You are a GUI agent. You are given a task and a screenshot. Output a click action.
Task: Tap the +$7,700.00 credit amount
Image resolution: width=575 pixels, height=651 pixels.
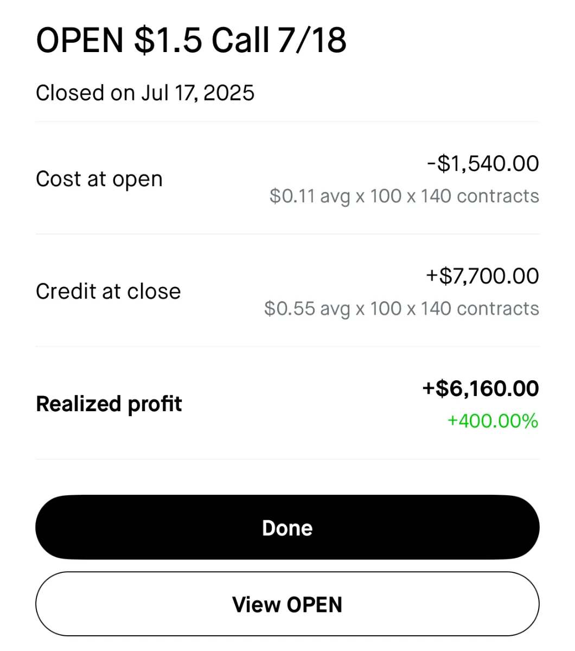click(x=482, y=276)
